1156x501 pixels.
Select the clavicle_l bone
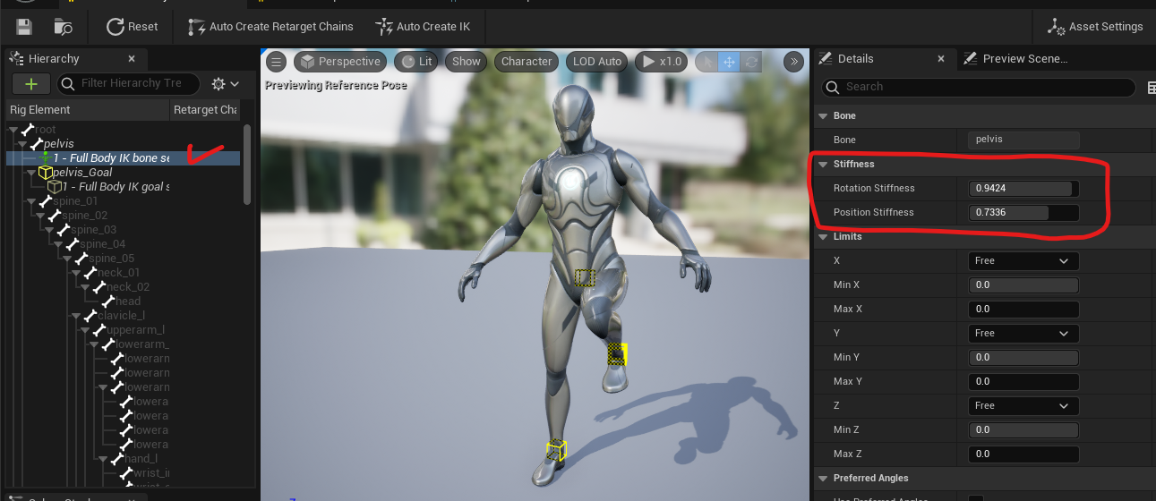pyautogui.click(x=121, y=315)
